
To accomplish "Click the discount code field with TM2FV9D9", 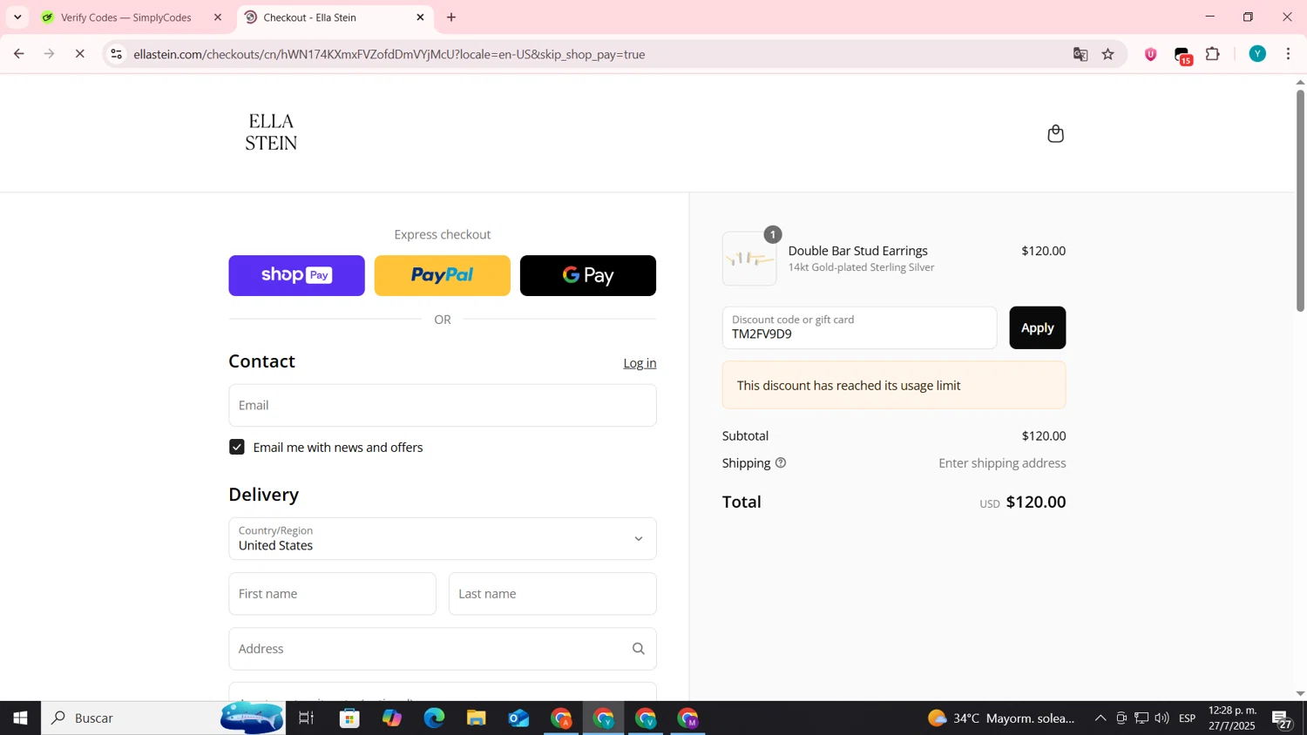I will tap(859, 327).
